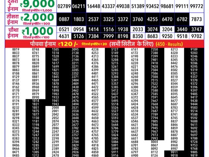This screenshot has height=157, width=209.
Task: Select the तीसरा ईनाम label
Action: [13, 19]
